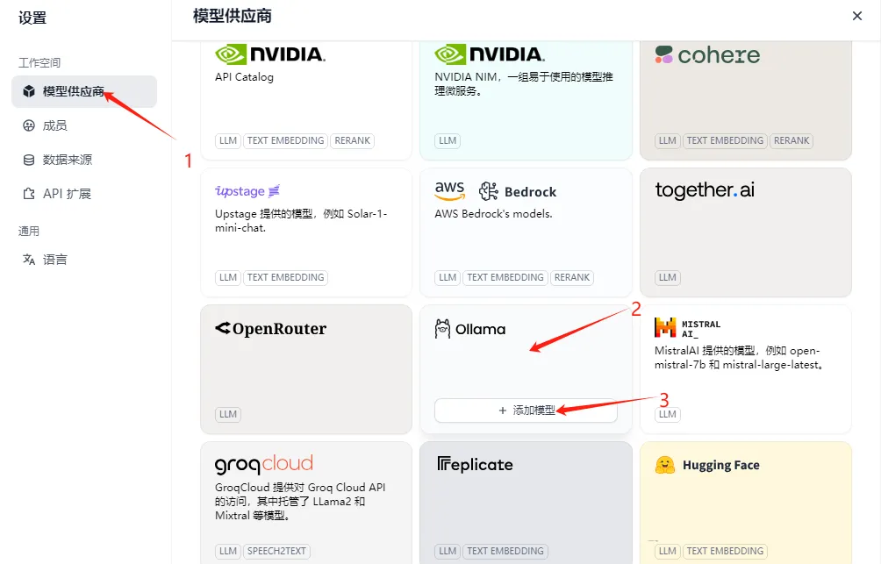
Task: Click LLM tag in together.ai card
Action: 668,277
